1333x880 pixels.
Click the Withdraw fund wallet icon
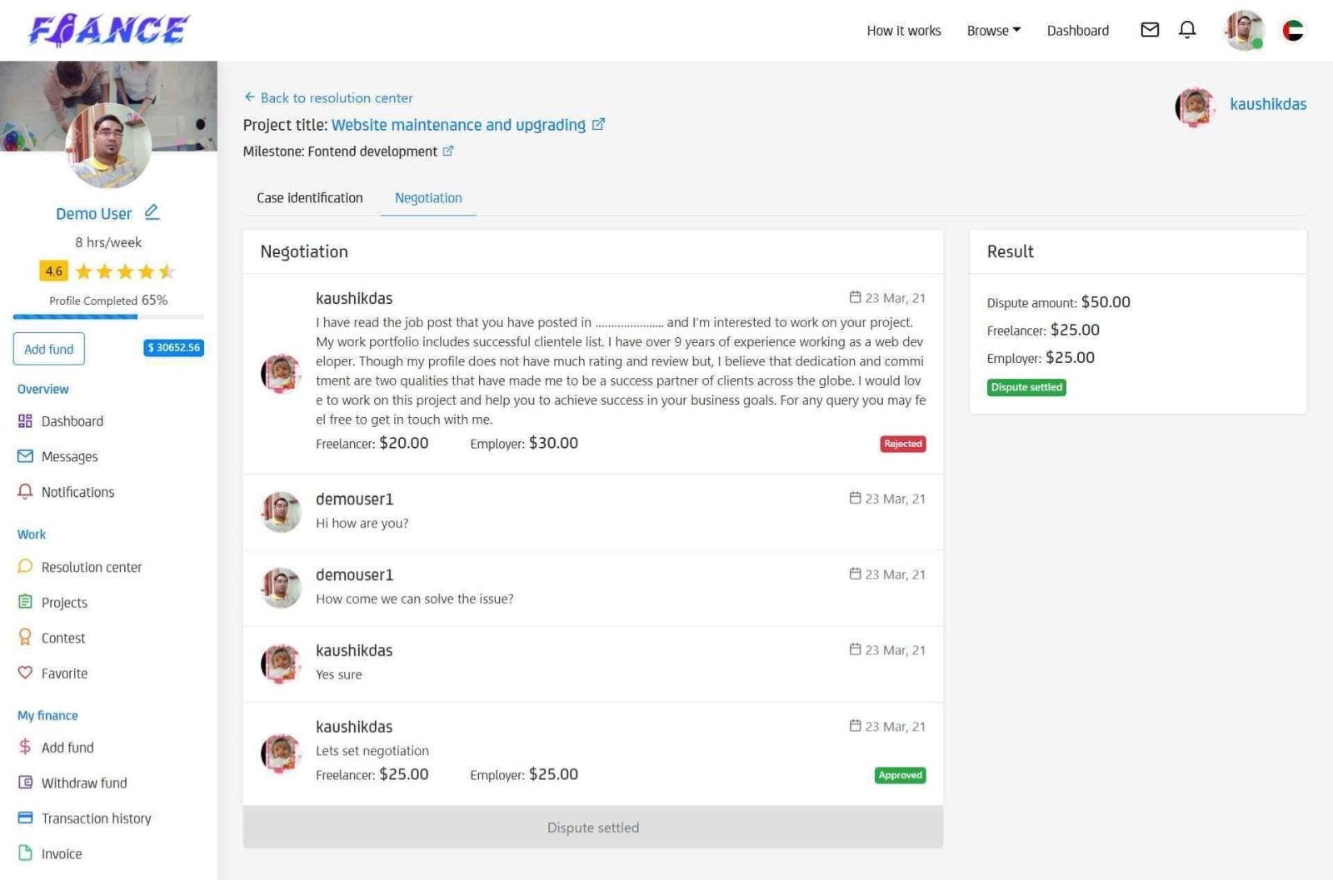25,783
